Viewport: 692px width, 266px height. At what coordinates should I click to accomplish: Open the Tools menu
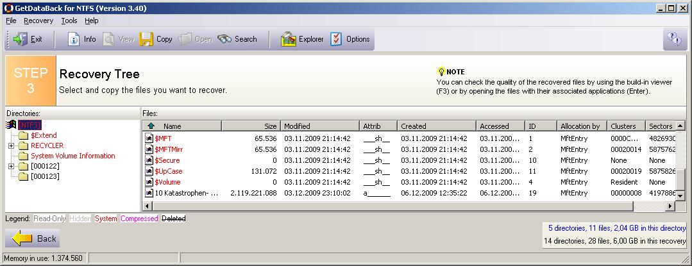coord(69,21)
